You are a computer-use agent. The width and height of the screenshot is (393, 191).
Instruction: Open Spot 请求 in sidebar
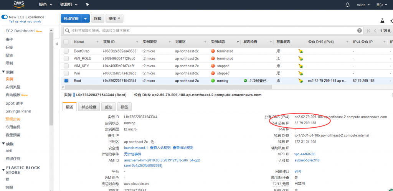click(15, 103)
